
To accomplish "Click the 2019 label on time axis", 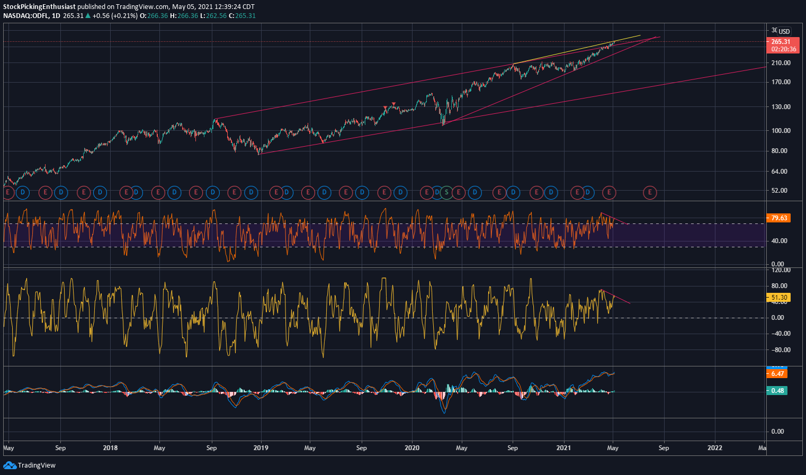I will (x=261, y=448).
